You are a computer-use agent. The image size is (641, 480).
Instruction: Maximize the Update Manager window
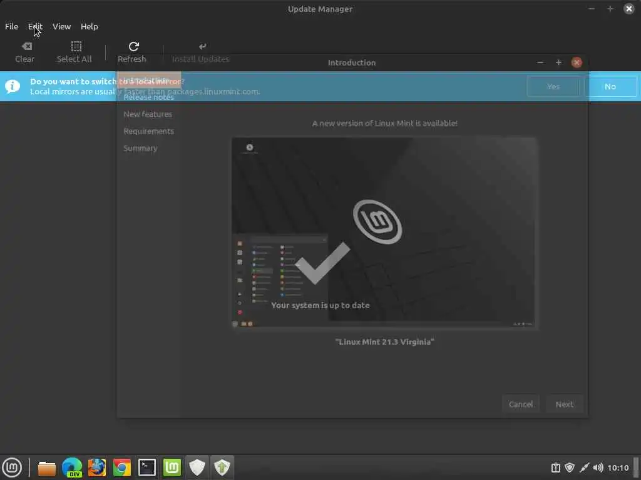coord(610,9)
